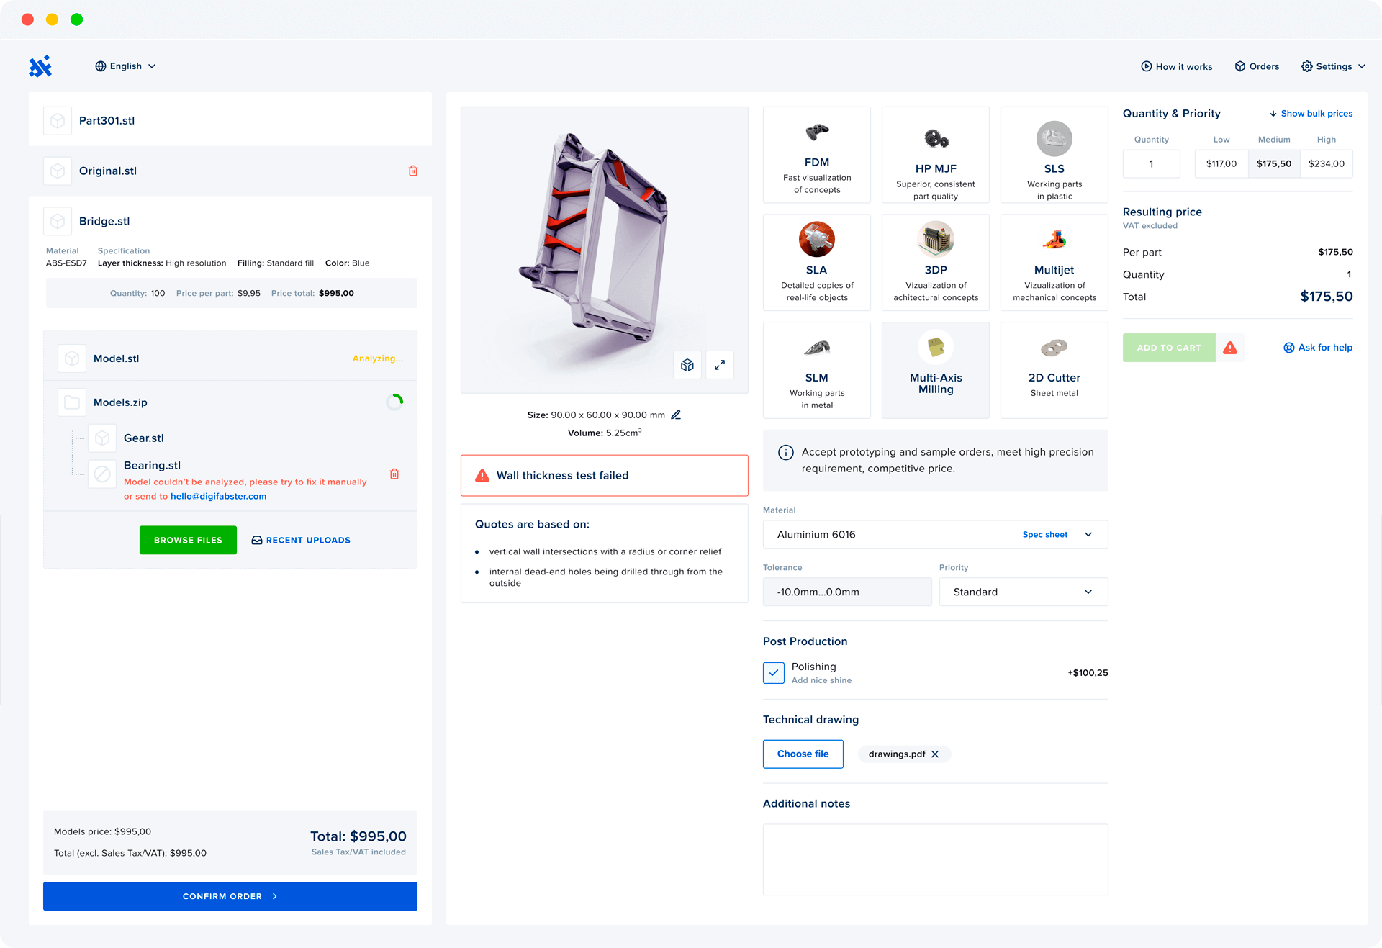Remove Bearing.stl using trash icon
This screenshot has width=1382, height=948.
point(394,474)
